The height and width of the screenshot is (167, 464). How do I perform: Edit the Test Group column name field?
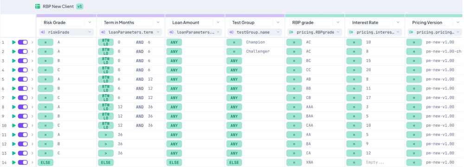(x=251, y=22)
